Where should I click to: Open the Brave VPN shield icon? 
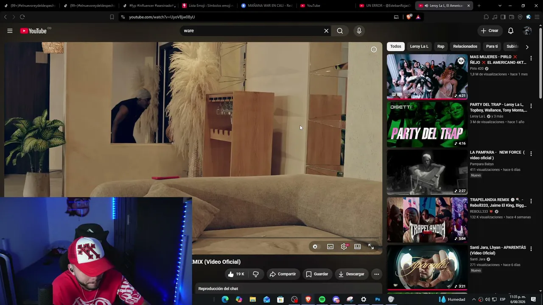click(520, 17)
